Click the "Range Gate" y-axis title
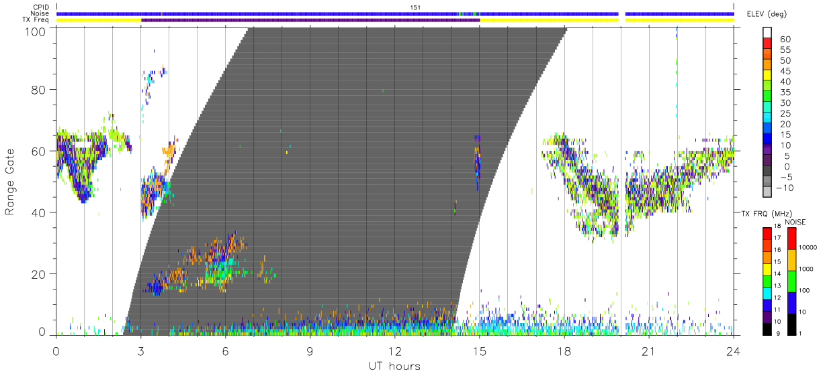This screenshot has width=825, height=380. [x=11, y=182]
